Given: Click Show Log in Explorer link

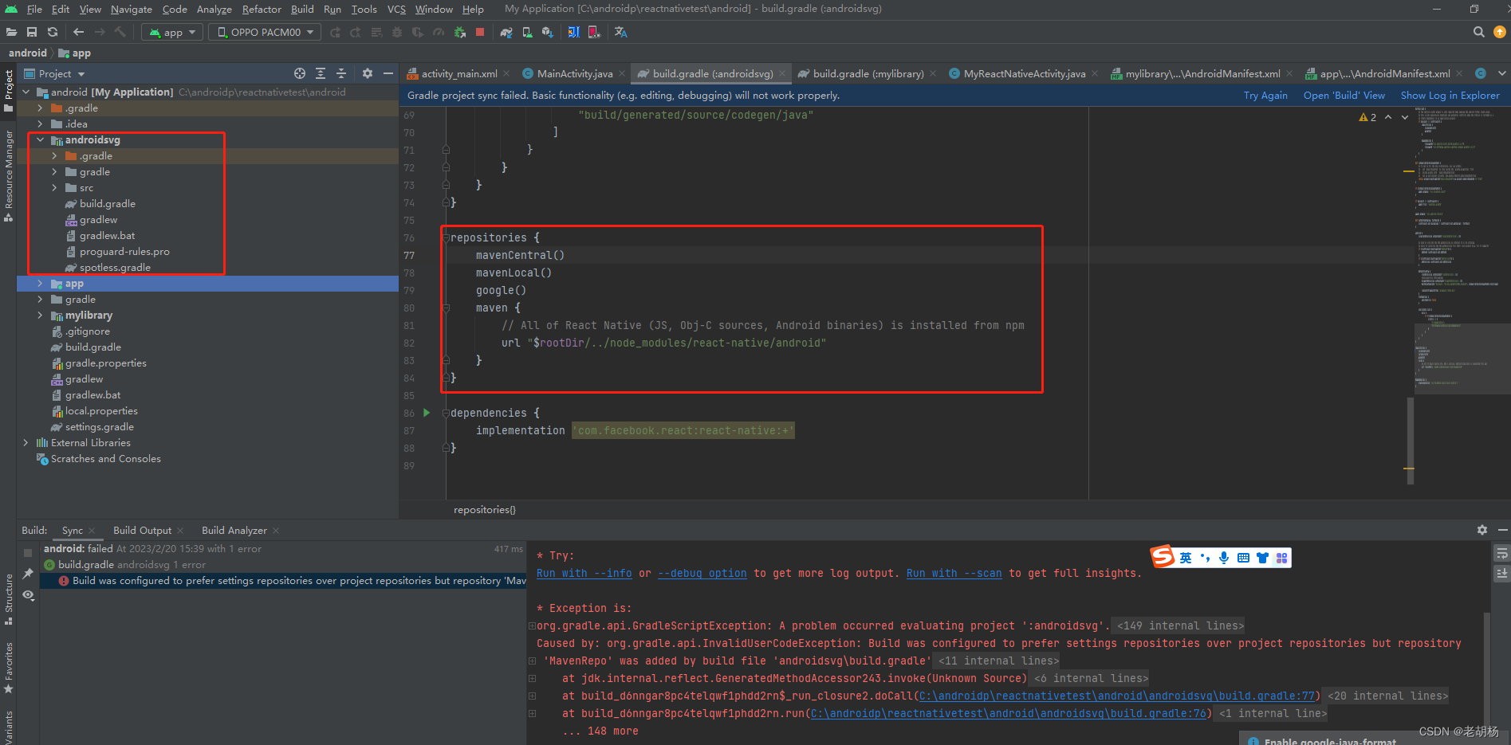Looking at the screenshot, I should point(1450,95).
